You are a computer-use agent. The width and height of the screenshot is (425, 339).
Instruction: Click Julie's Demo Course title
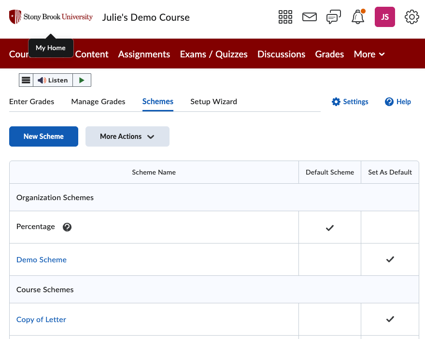[x=146, y=17]
